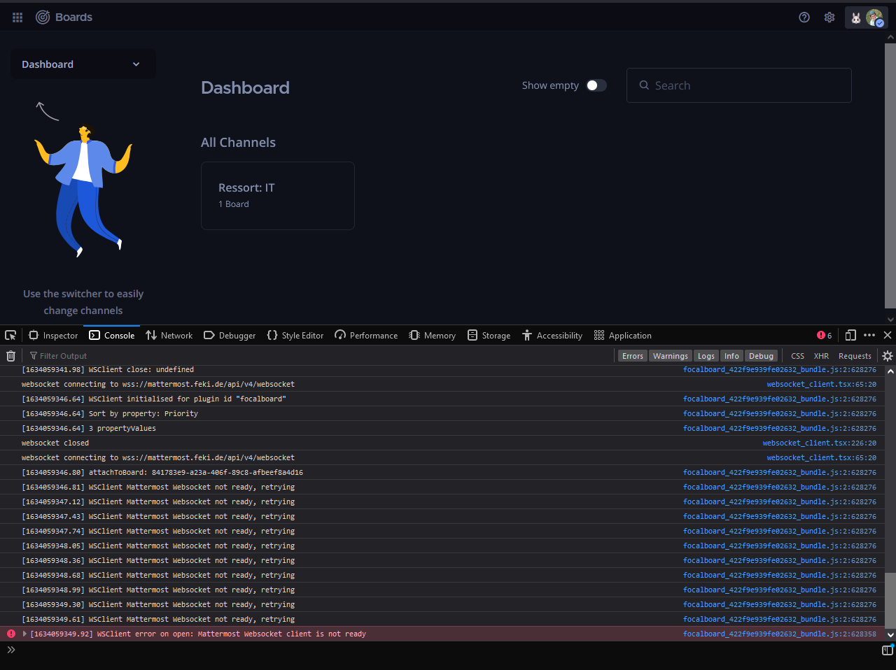Image resolution: width=896 pixels, height=670 pixels.
Task: Open source link for attachToBoard log
Action: pos(780,472)
